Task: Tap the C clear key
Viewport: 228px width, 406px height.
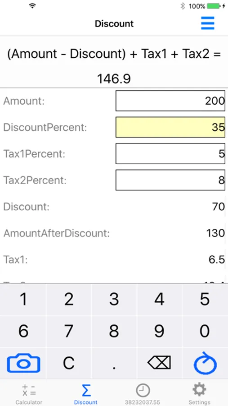Action: tap(69, 363)
